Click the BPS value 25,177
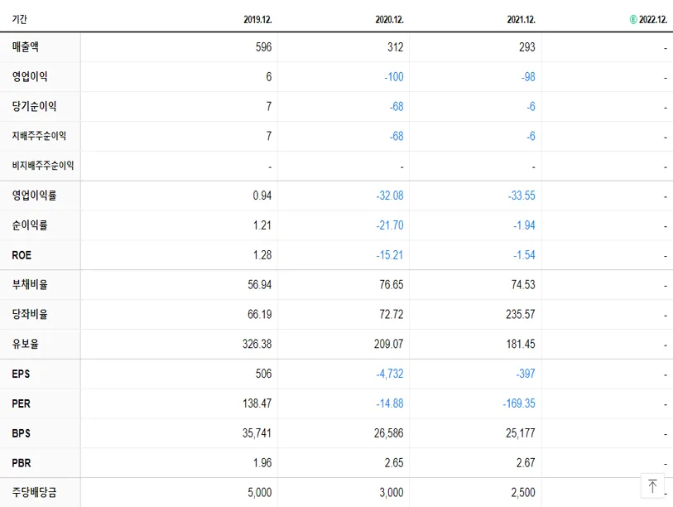 coord(521,433)
